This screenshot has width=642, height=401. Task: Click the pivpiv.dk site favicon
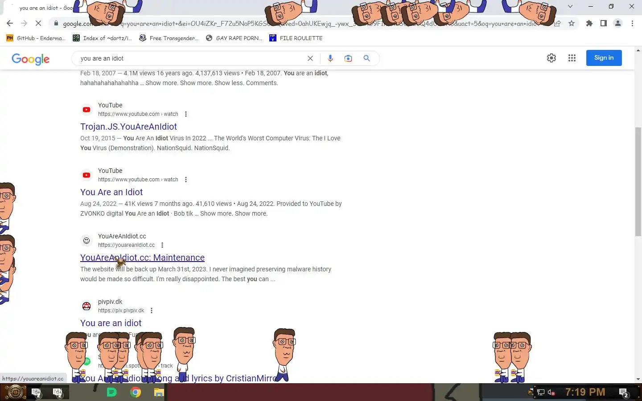(86, 306)
